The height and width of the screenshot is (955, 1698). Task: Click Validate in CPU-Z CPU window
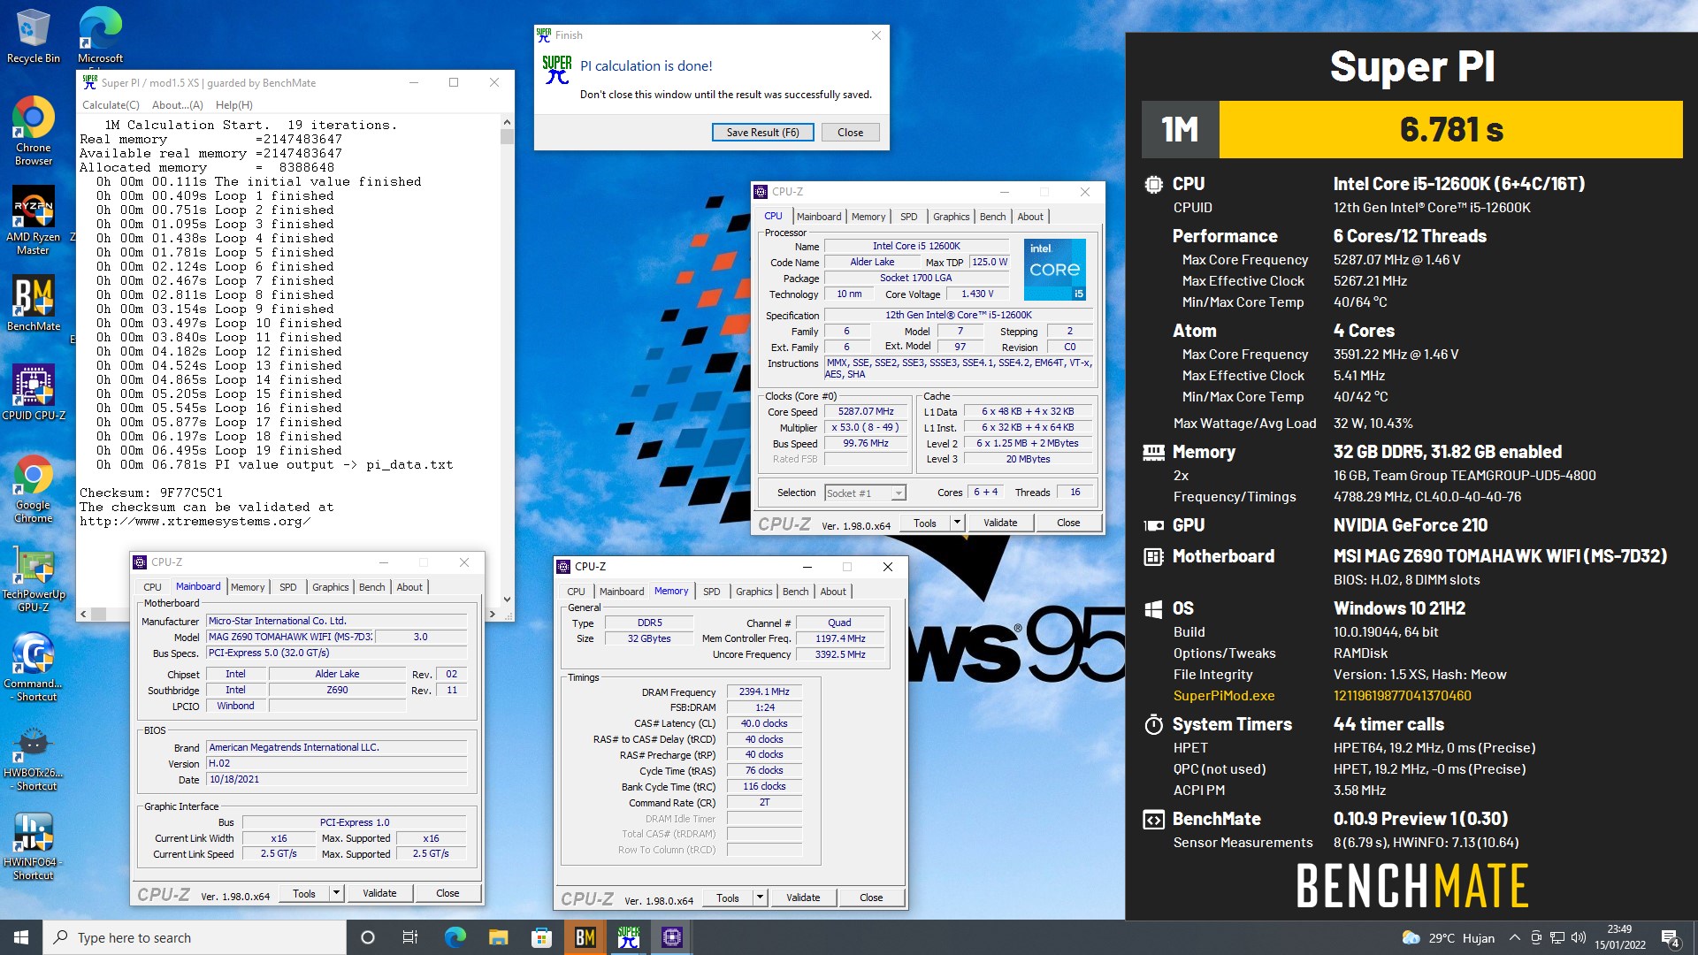(1000, 523)
